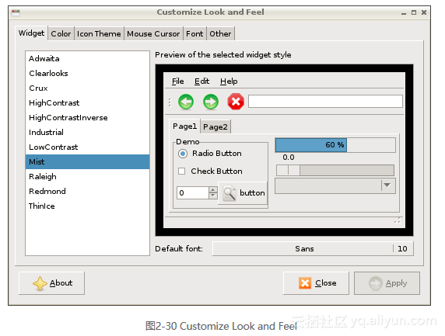Click the font size value 10
The width and height of the screenshot is (445, 336).
(402, 248)
